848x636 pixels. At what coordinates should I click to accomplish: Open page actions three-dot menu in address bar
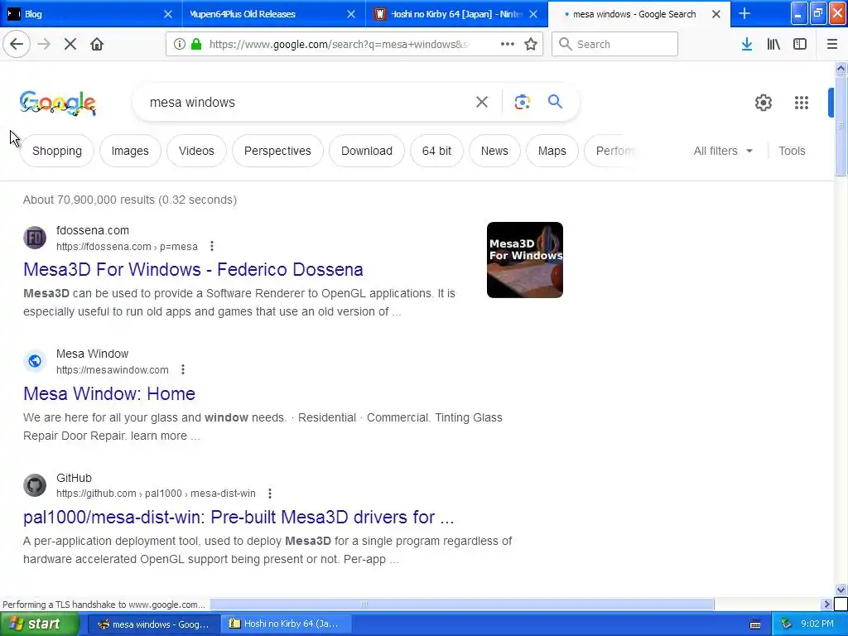(508, 44)
